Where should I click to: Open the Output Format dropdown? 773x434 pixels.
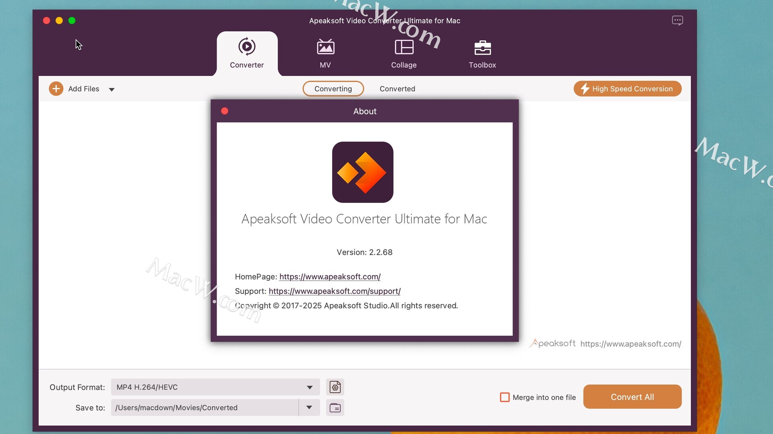[215, 387]
